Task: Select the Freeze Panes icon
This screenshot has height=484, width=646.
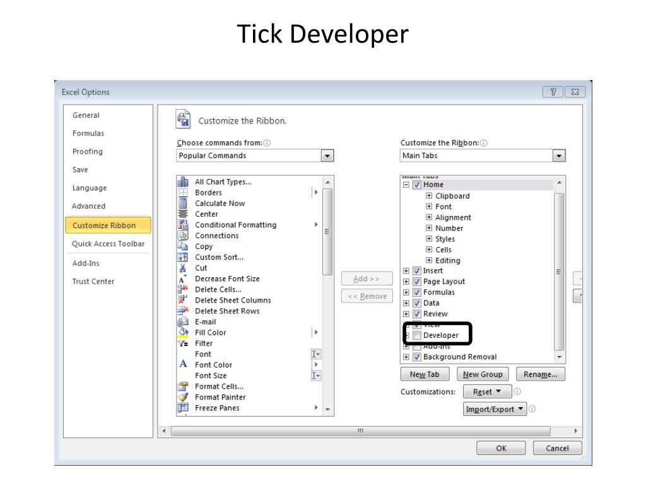Action: 183,408
